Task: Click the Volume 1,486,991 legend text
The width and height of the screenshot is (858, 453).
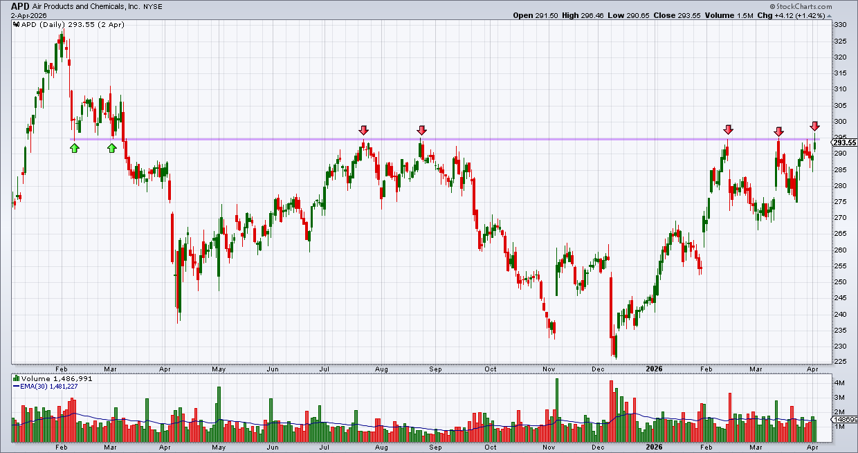Action: tap(57, 379)
